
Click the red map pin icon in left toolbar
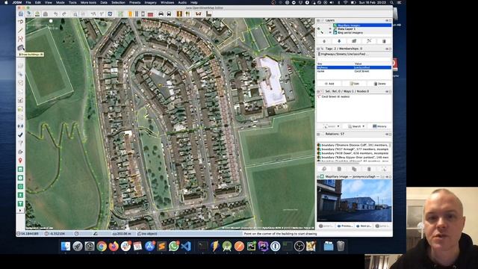[20, 160]
